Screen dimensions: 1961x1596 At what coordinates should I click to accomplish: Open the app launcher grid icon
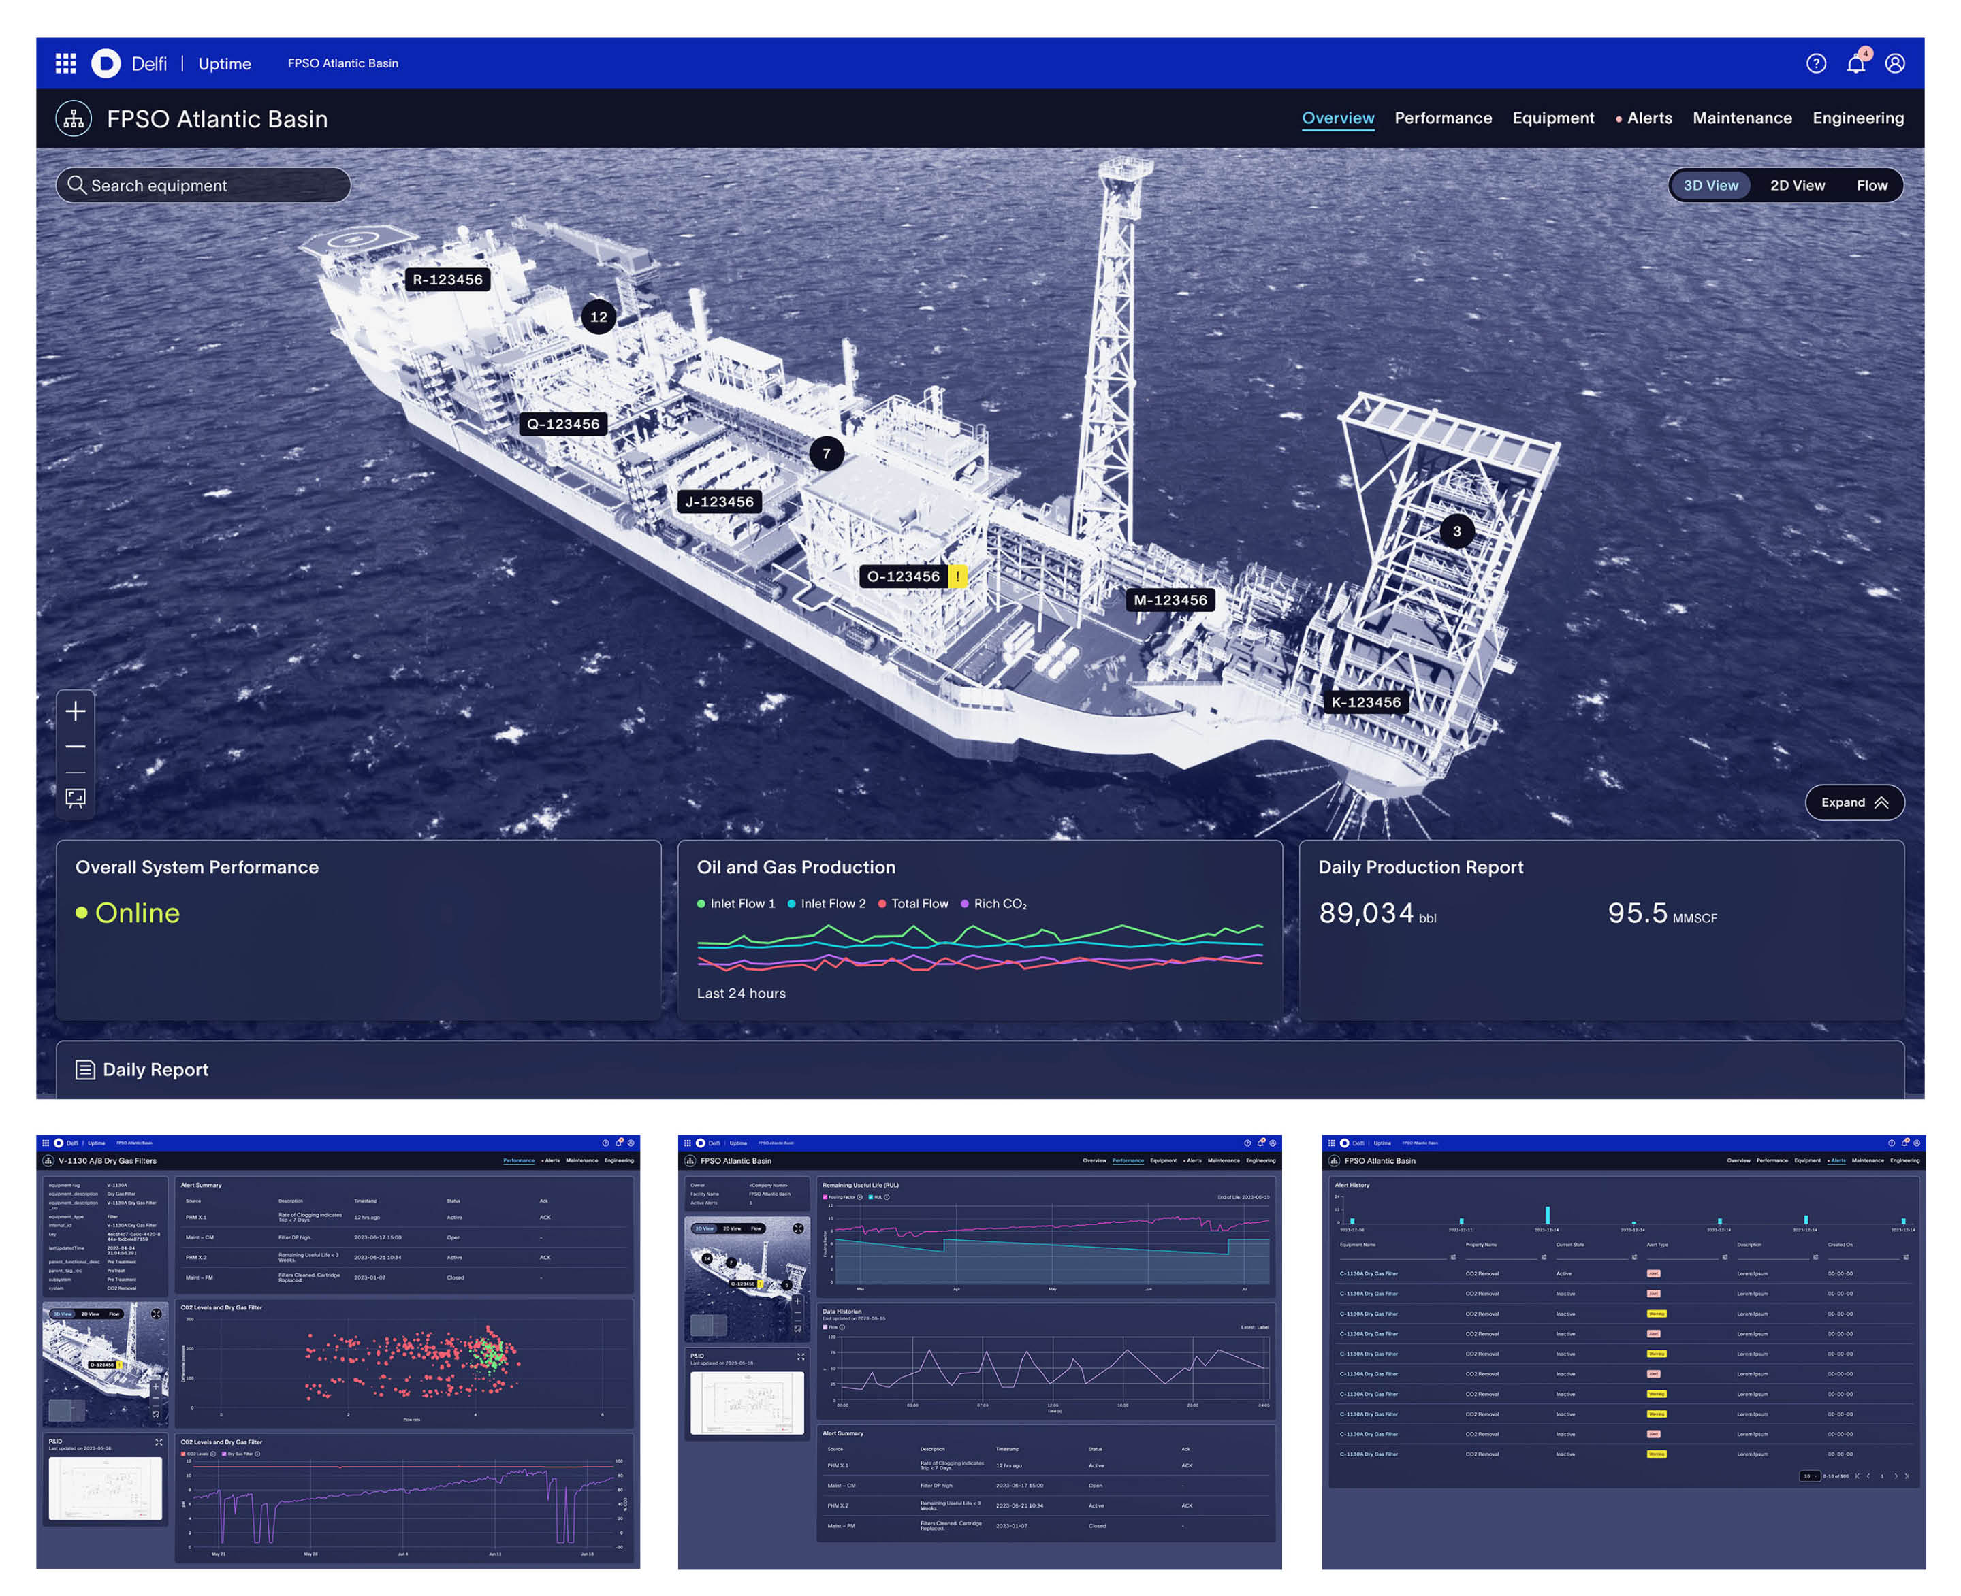pyautogui.click(x=65, y=63)
